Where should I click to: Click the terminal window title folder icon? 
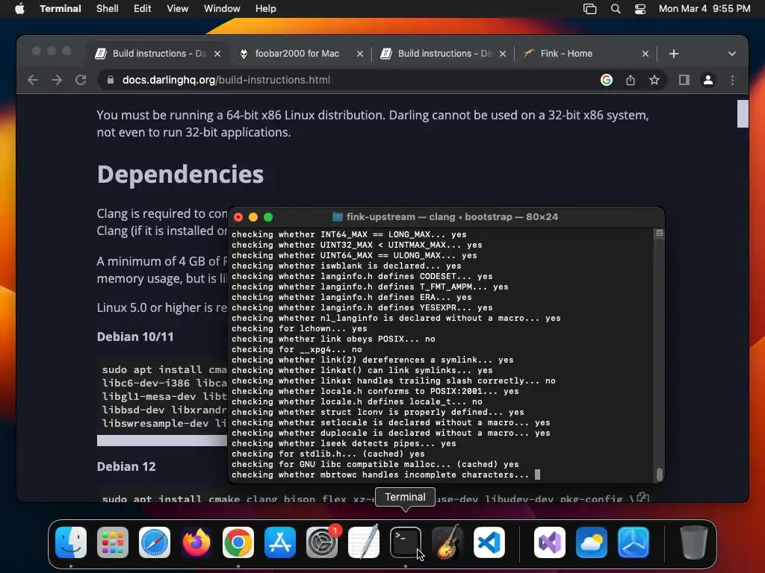click(337, 217)
